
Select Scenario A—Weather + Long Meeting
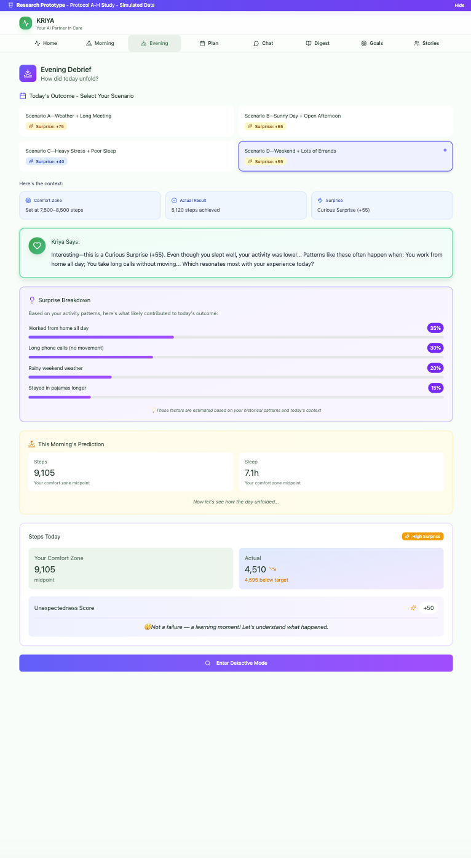[127, 121]
